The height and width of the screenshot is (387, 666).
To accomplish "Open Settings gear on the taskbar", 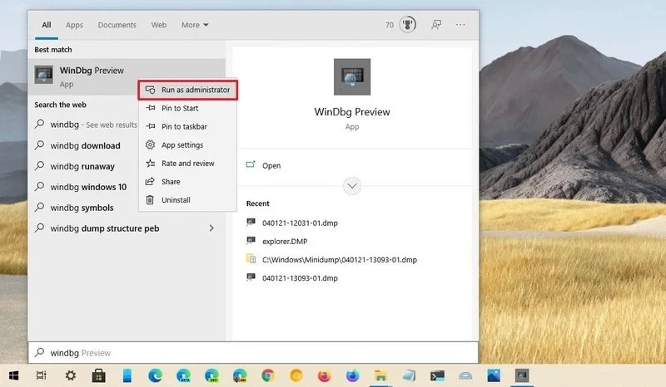I will [71, 375].
